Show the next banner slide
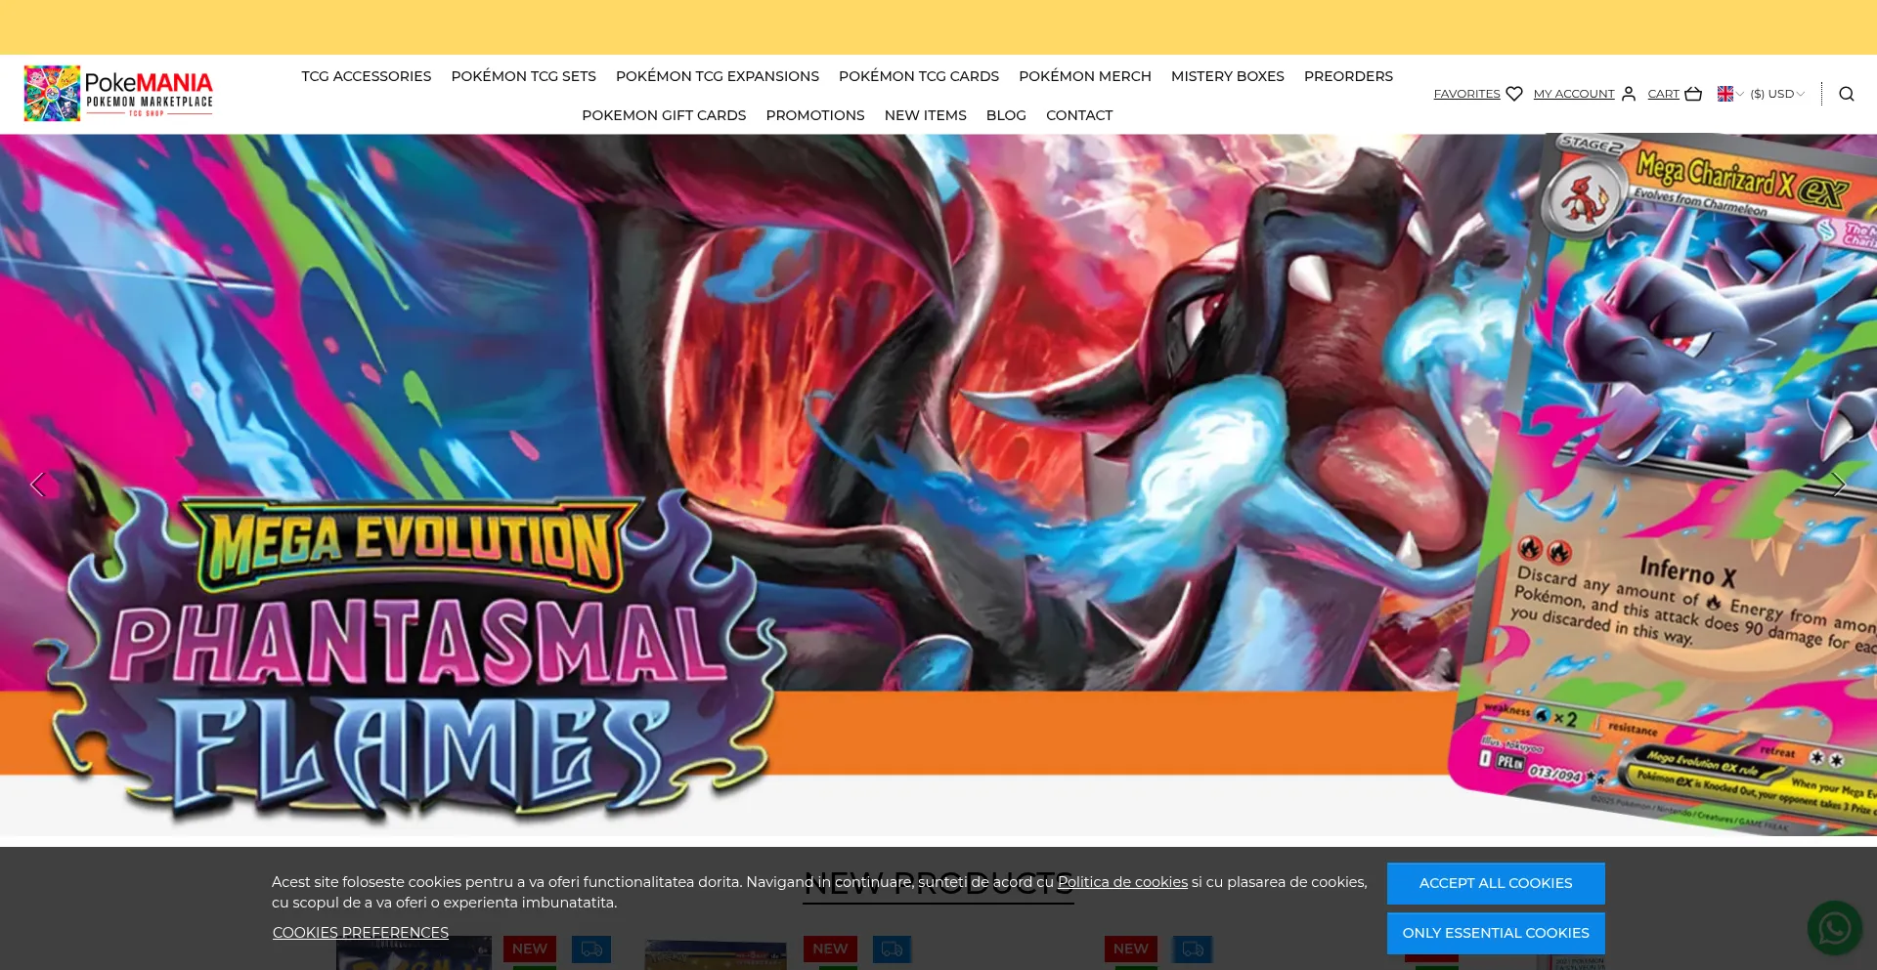The height and width of the screenshot is (970, 1877). 1839,485
